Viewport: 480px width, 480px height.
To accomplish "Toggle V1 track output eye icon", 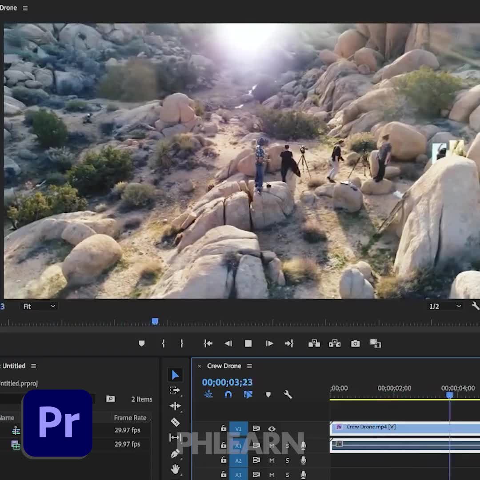I will point(272,429).
